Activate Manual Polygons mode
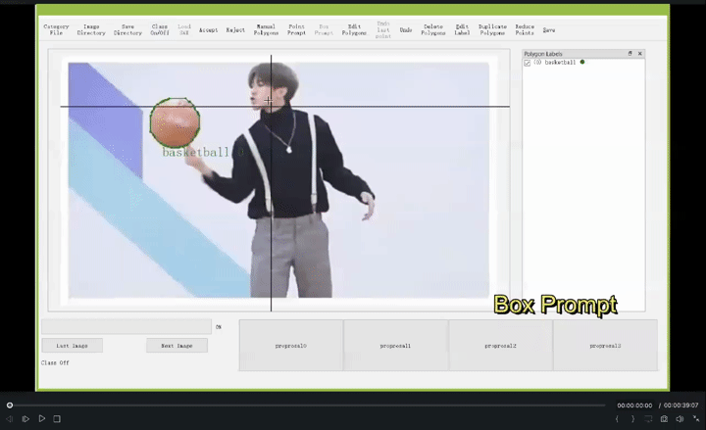Viewport: 706px width, 430px height. 266,29
